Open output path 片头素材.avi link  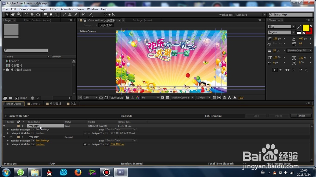pos(117,144)
